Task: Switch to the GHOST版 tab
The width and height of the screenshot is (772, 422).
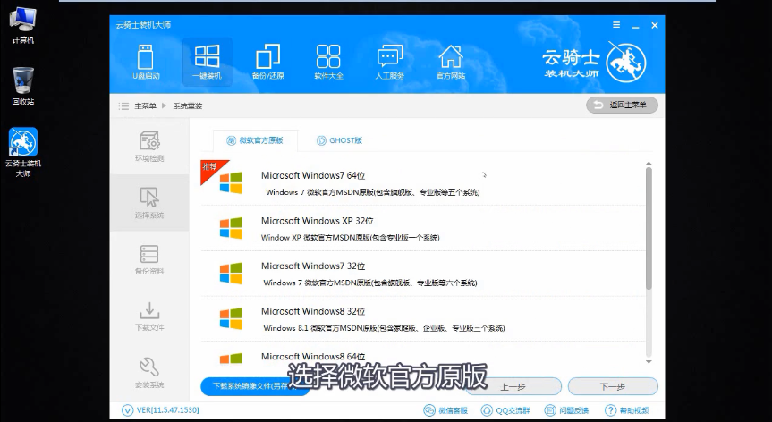Action: 339,140
